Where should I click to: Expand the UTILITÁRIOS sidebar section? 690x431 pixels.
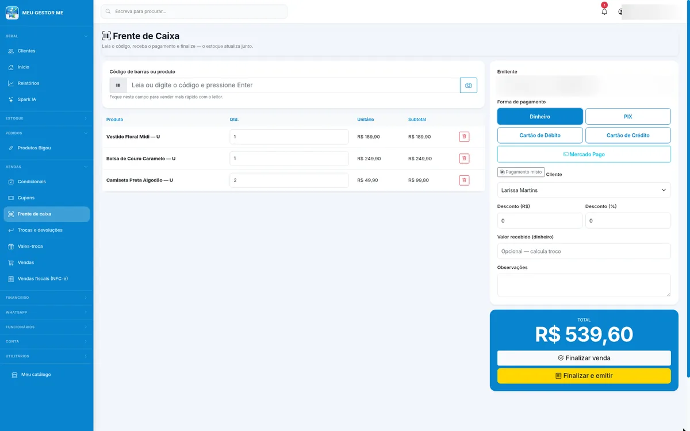point(47,356)
